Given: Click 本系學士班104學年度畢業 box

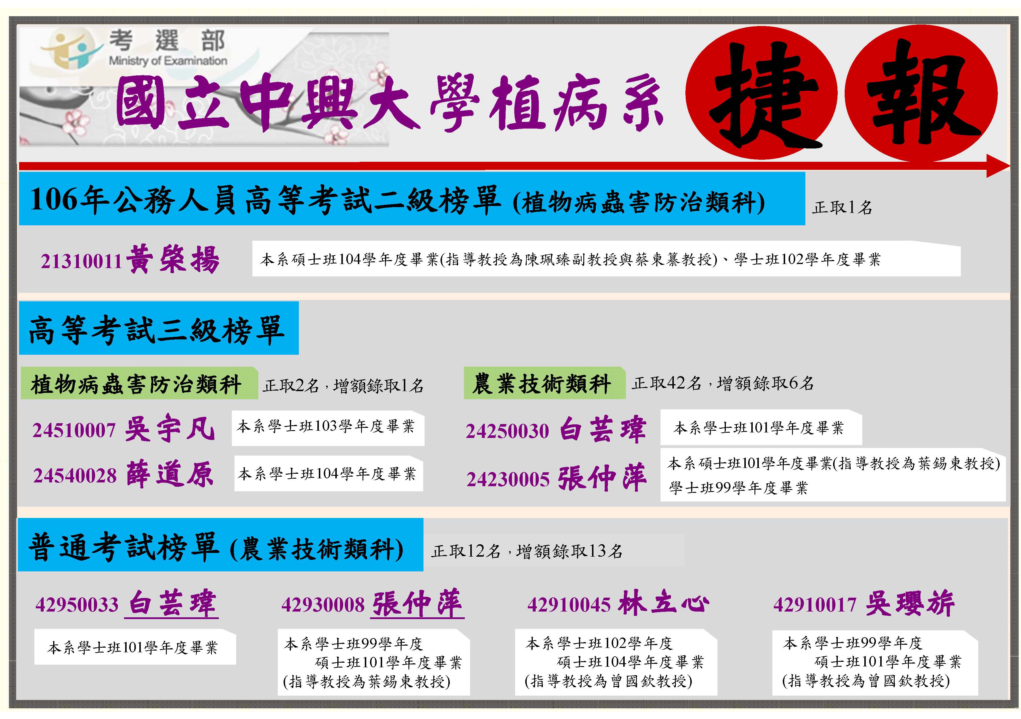Looking at the screenshot, I should click(329, 474).
